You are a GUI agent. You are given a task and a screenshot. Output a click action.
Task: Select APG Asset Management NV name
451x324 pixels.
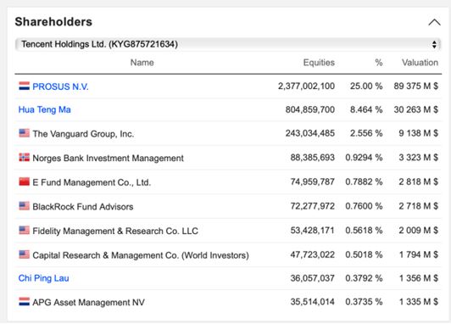(x=88, y=303)
